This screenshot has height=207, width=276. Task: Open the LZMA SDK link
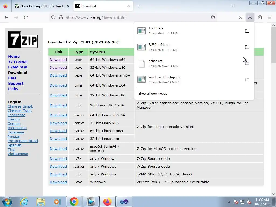pos(18,67)
